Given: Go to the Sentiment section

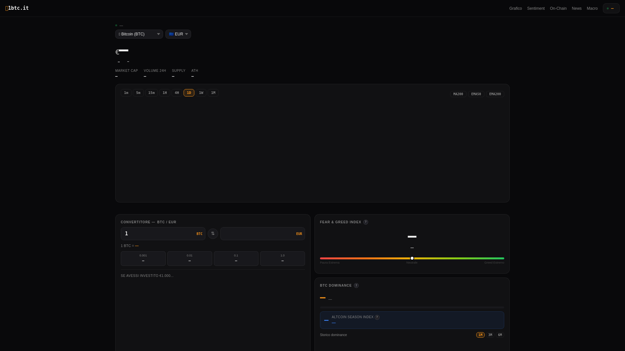Looking at the screenshot, I should (536, 8).
